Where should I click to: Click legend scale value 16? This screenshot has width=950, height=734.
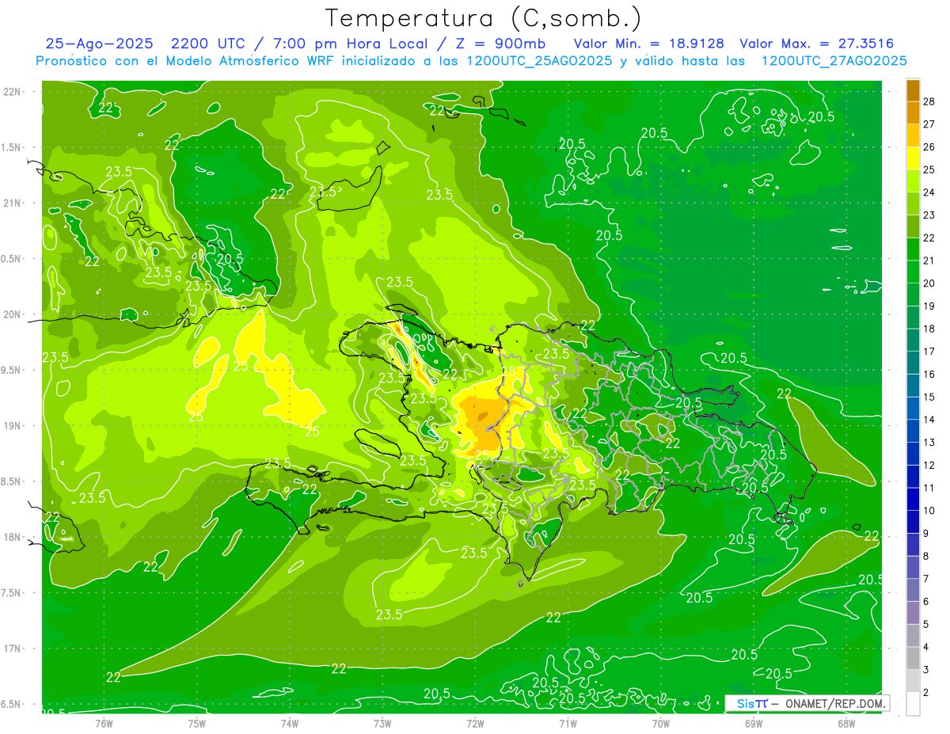pyautogui.click(x=929, y=375)
